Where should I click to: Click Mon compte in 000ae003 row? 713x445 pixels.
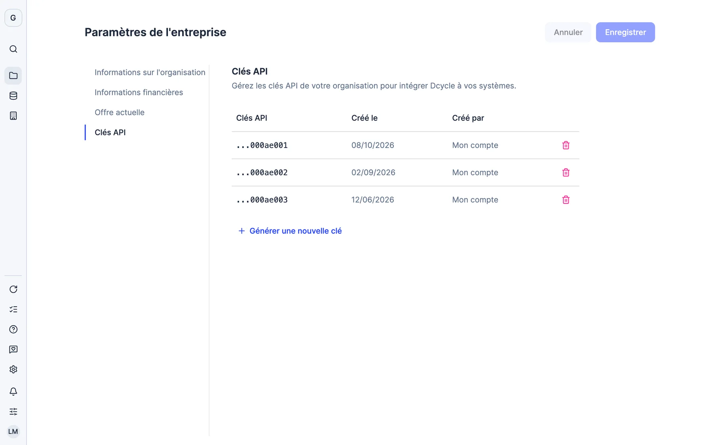click(475, 200)
